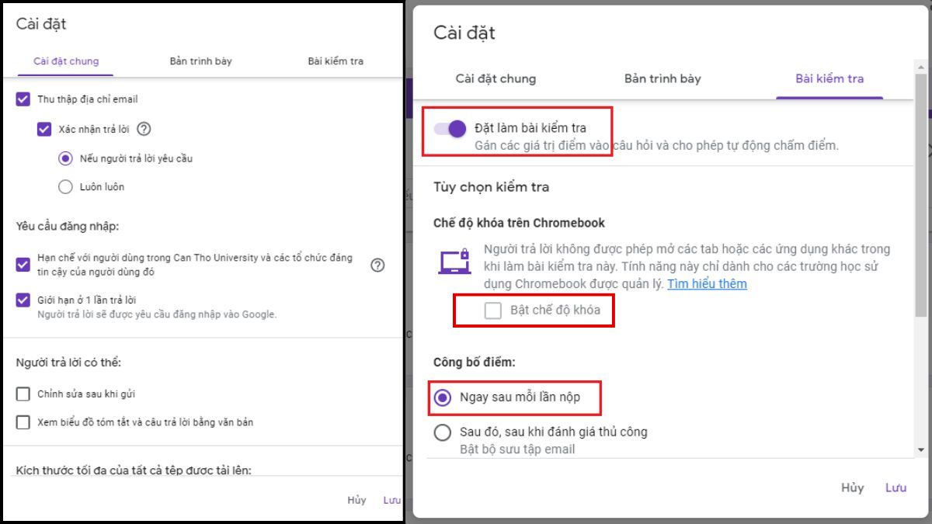The image size is (932, 524).
Task: Uncheck Xác nhận trả lời checkbox
Action: click(44, 129)
